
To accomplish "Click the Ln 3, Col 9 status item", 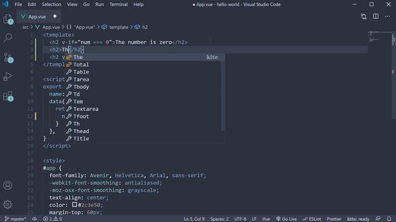I will tap(194, 219).
